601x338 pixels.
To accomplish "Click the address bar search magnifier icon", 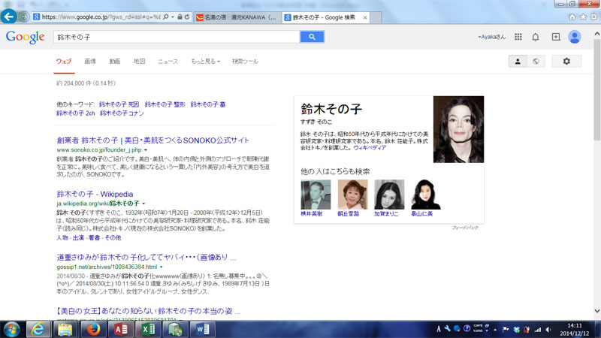I will click(x=165, y=17).
